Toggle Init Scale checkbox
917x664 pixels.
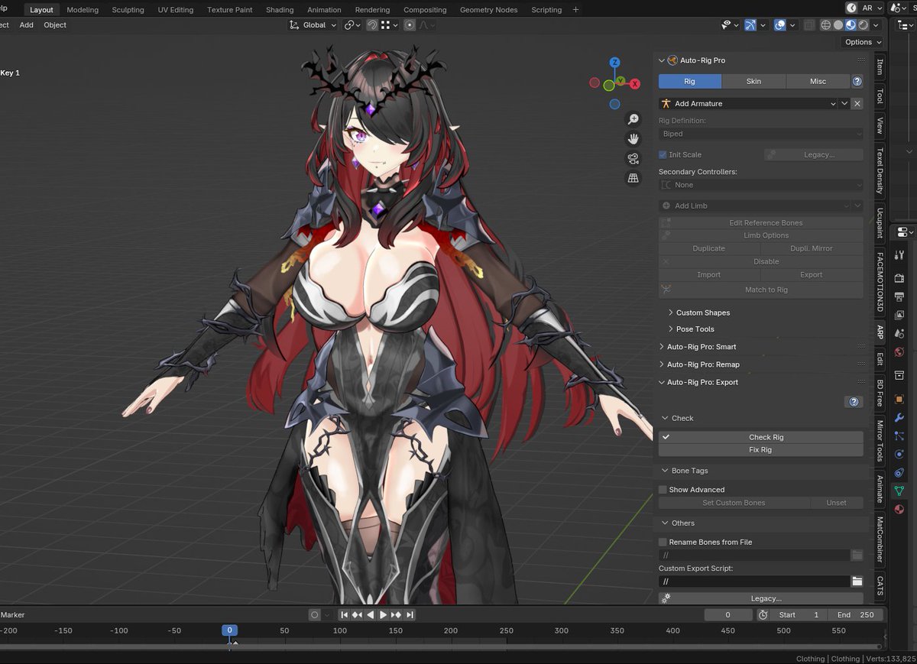663,154
